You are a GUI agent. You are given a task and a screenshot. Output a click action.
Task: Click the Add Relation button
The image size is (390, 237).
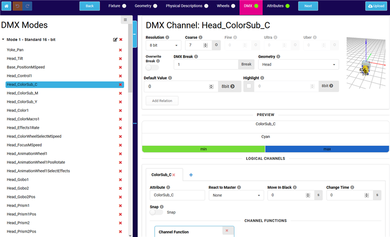[x=162, y=101]
